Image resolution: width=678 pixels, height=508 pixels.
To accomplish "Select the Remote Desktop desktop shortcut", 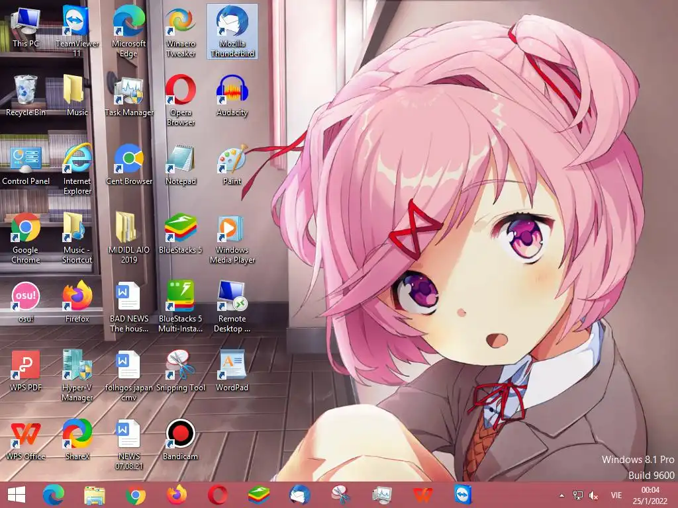I will coord(232,307).
